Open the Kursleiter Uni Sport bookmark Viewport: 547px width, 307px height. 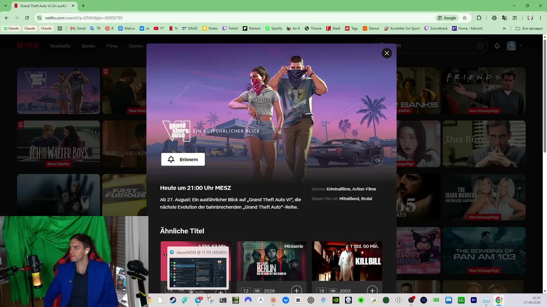click(402, 28)
